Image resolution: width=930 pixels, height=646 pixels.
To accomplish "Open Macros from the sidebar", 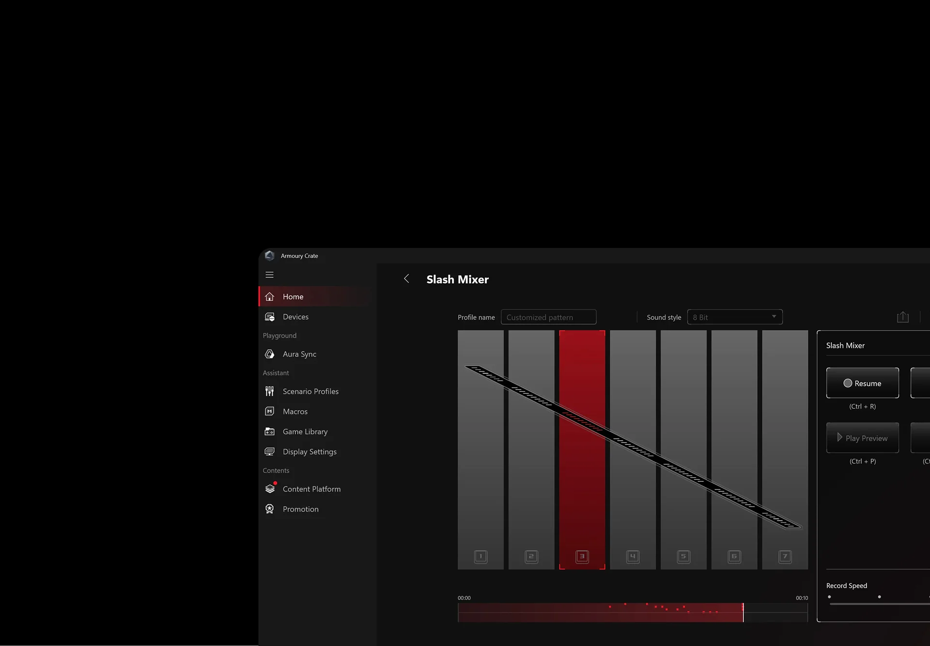I will [294, 411].
